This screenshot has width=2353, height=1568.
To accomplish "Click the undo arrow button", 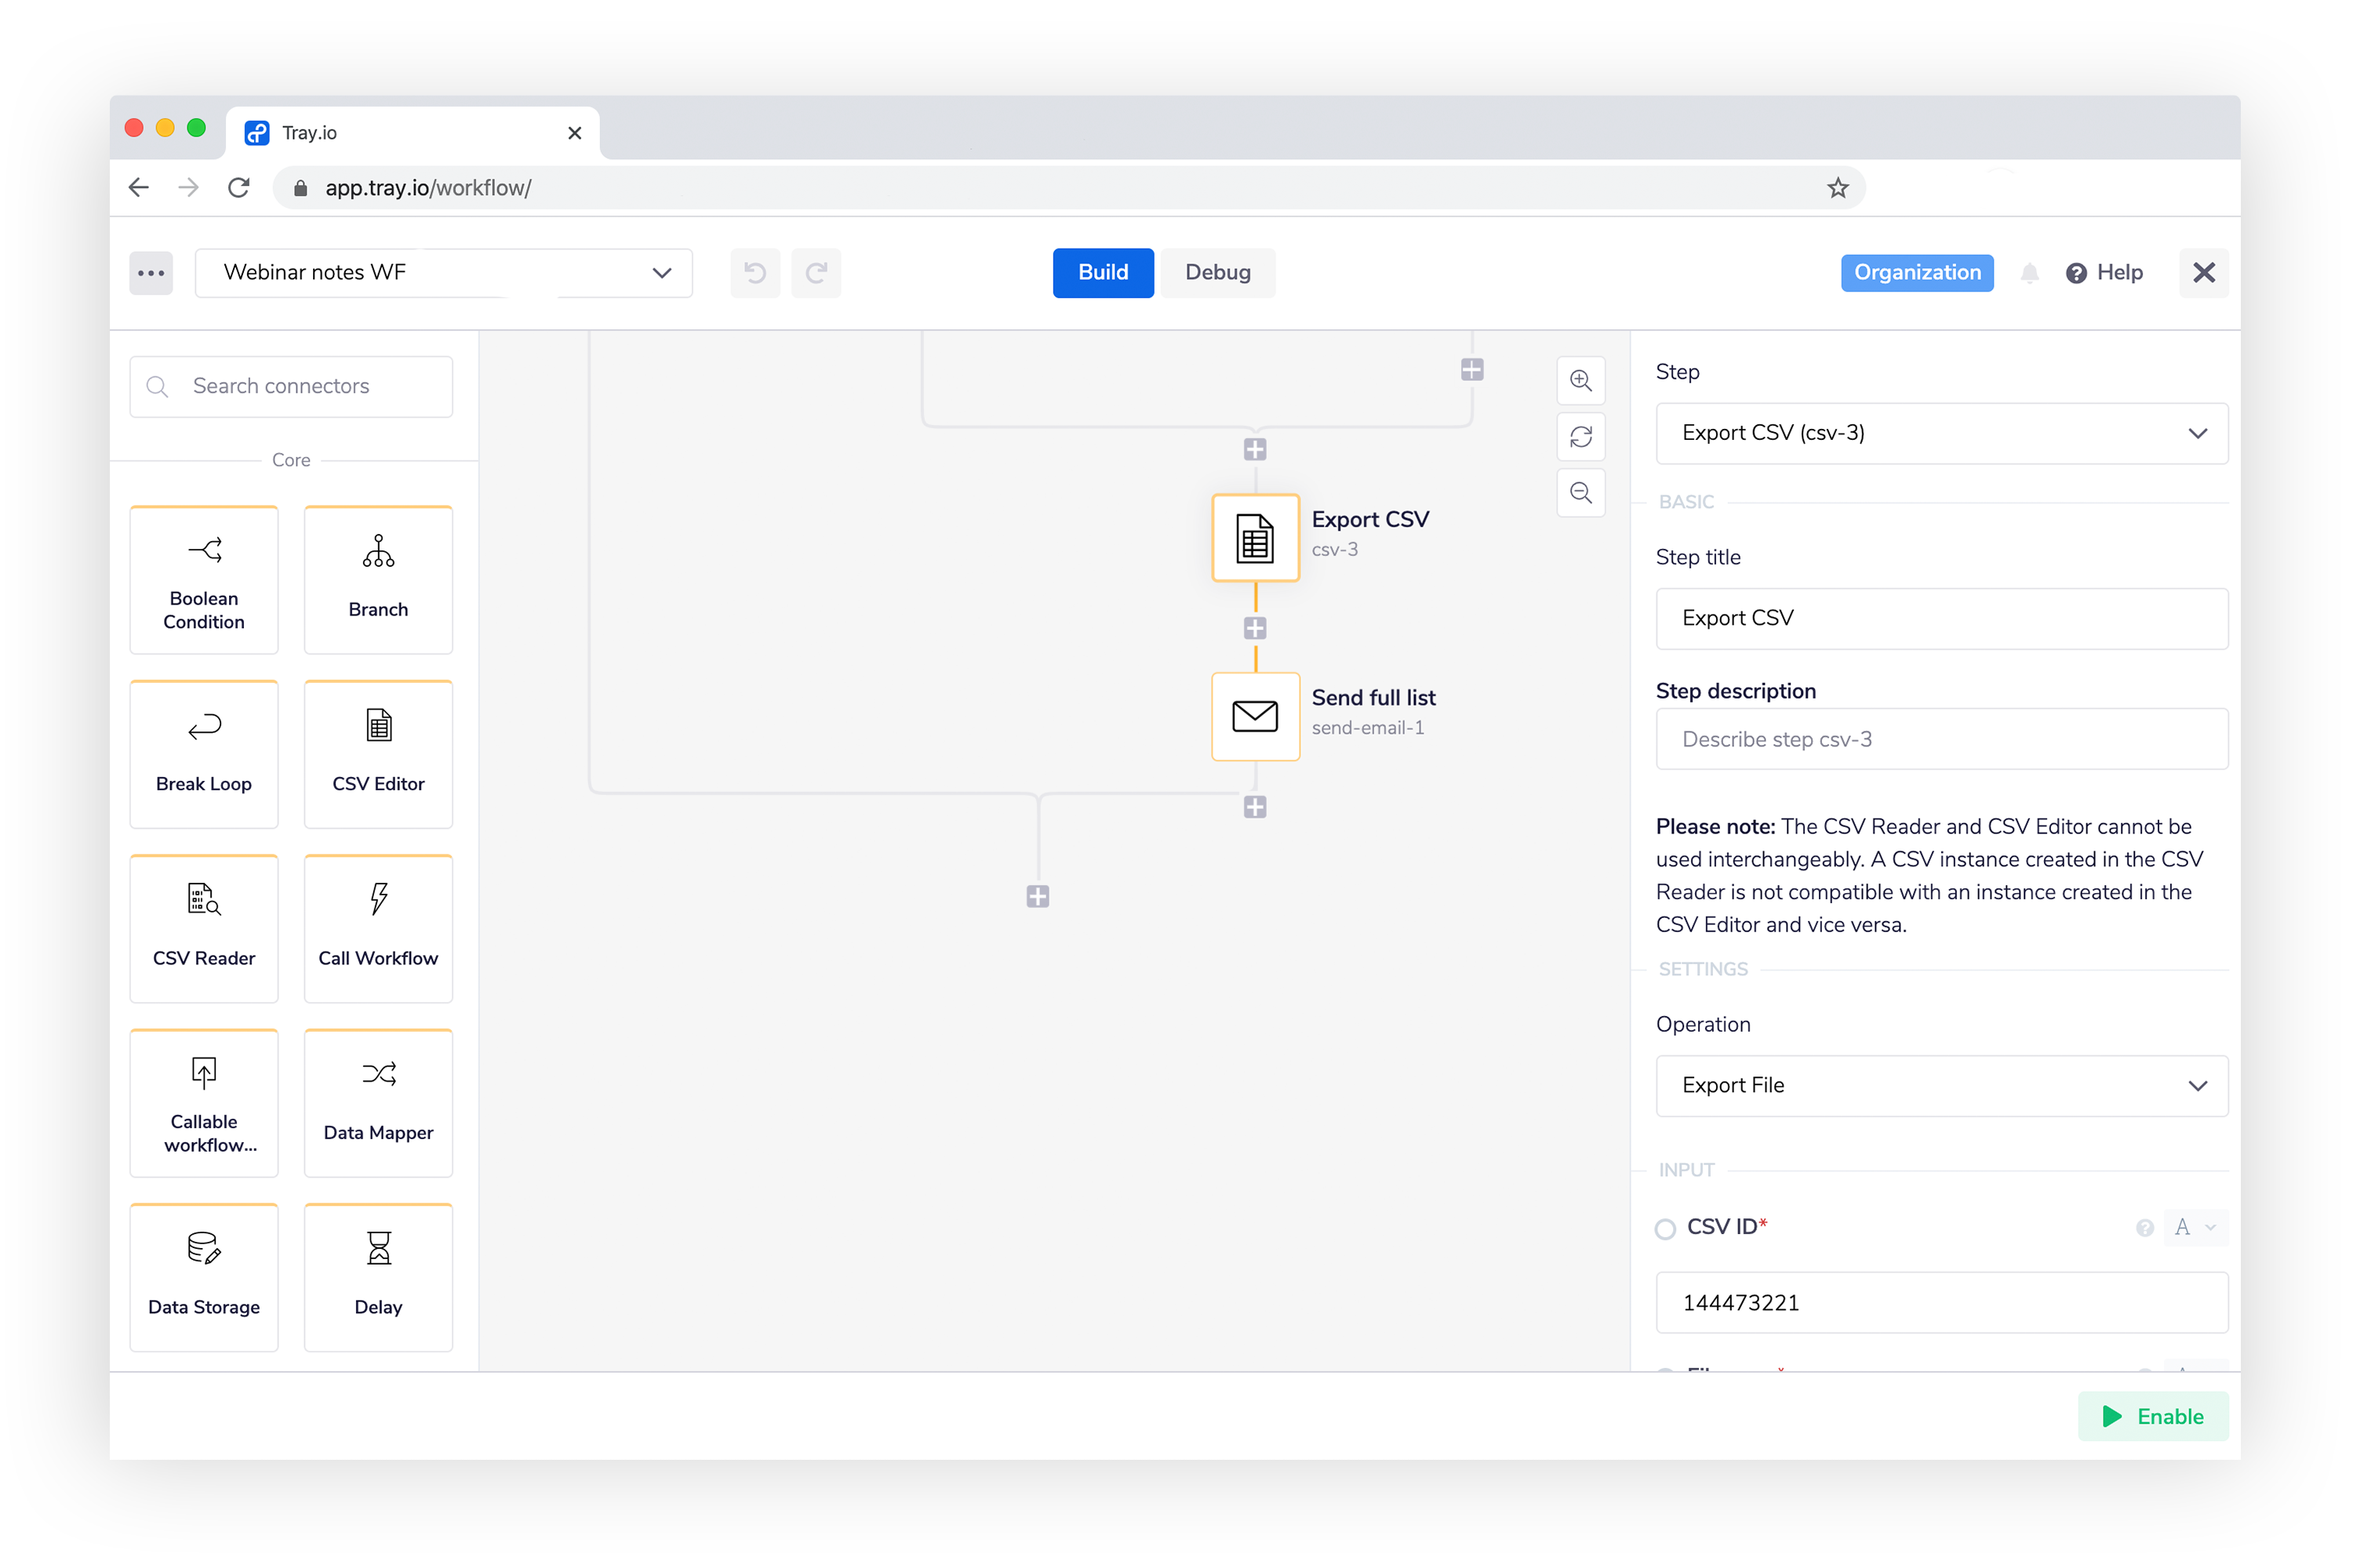I will pyautogui.click(x=755, y=273).
